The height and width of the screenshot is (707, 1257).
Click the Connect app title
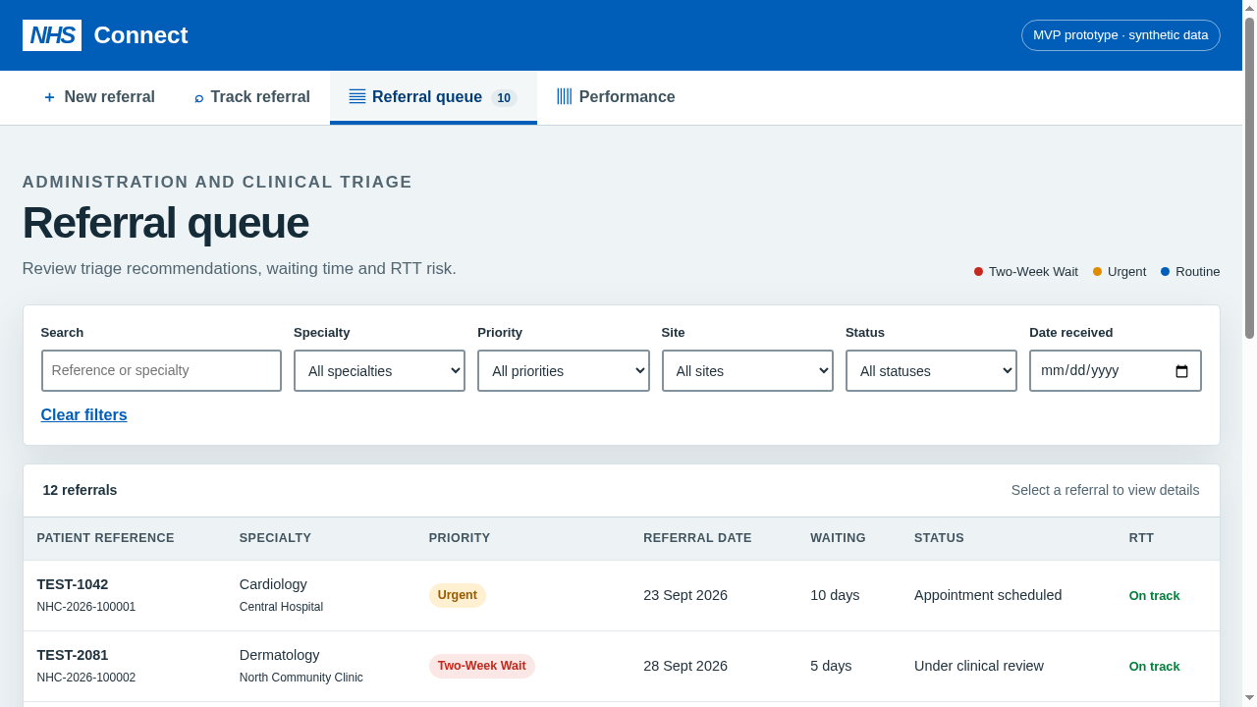(140, 35)
